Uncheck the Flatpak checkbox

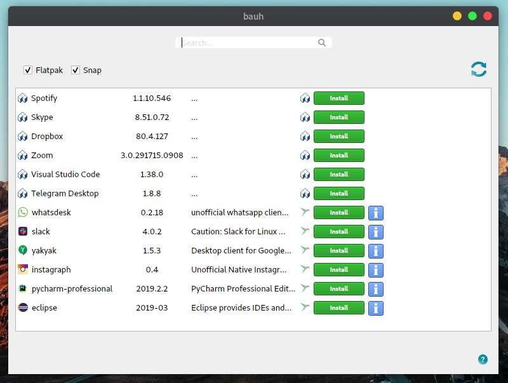[x=28, y=70]
